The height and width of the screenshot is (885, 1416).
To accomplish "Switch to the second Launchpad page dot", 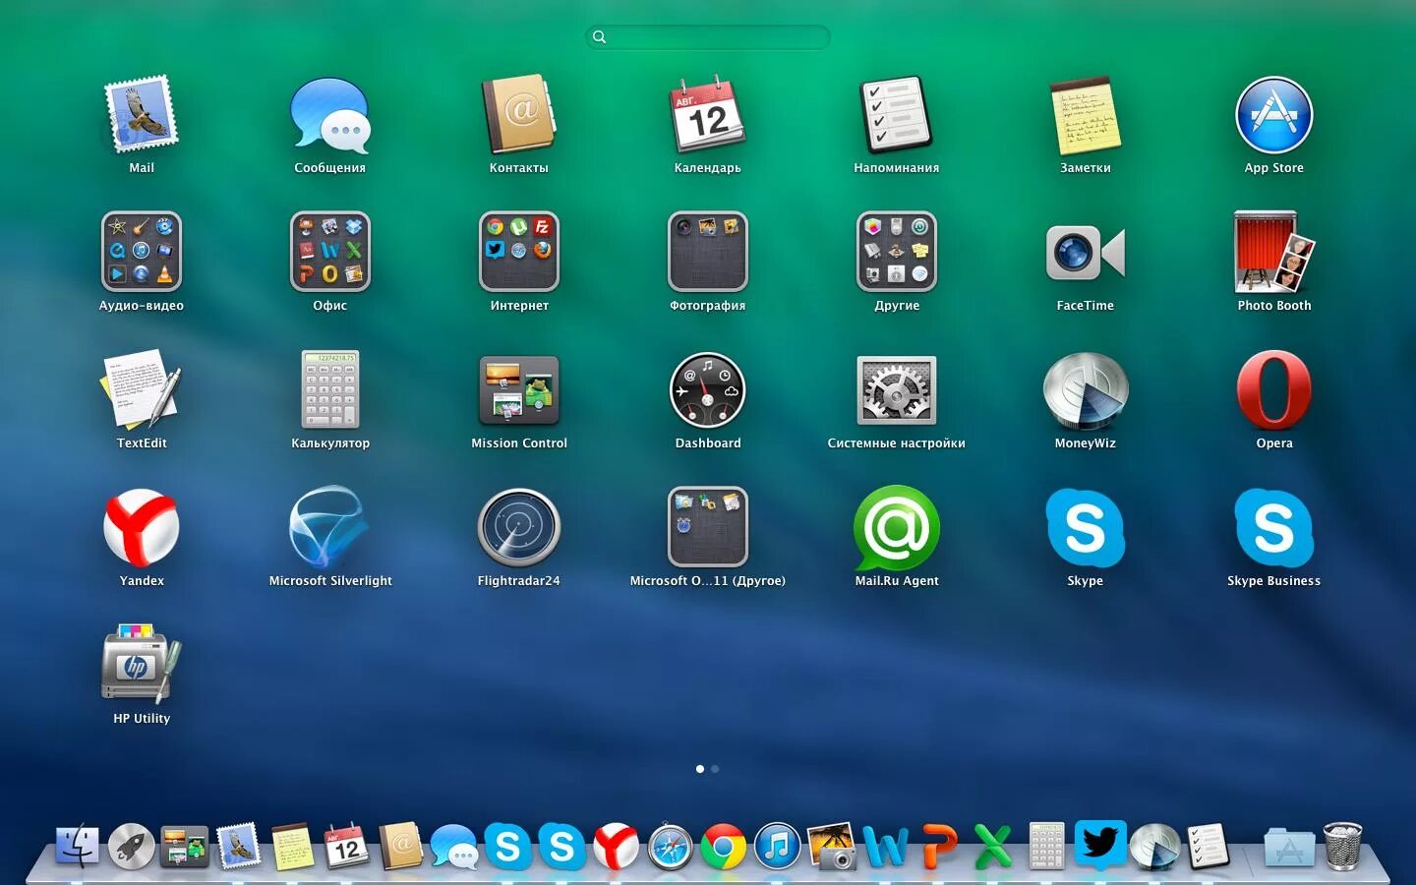I will click(715, 769).
